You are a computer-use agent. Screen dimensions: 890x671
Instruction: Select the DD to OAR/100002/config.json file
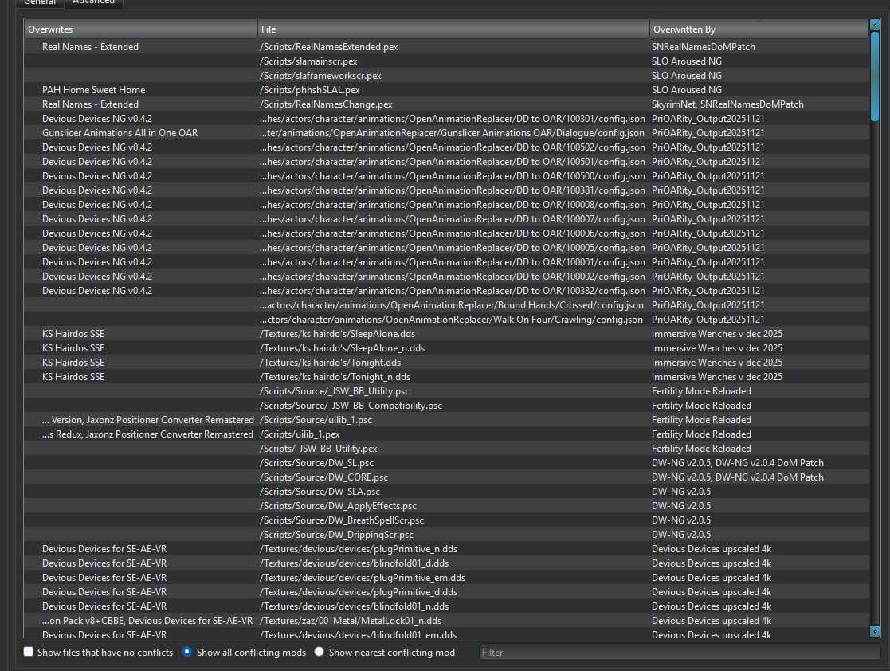coord(453,277)
